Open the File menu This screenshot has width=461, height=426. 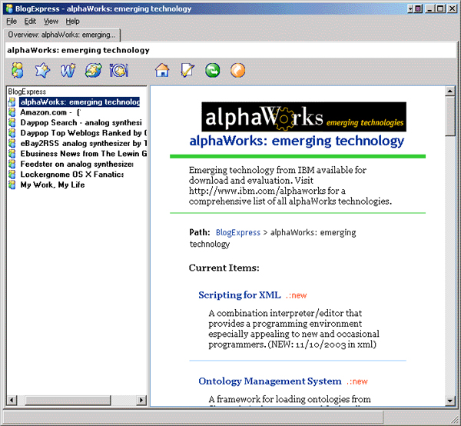pos(12,22)
